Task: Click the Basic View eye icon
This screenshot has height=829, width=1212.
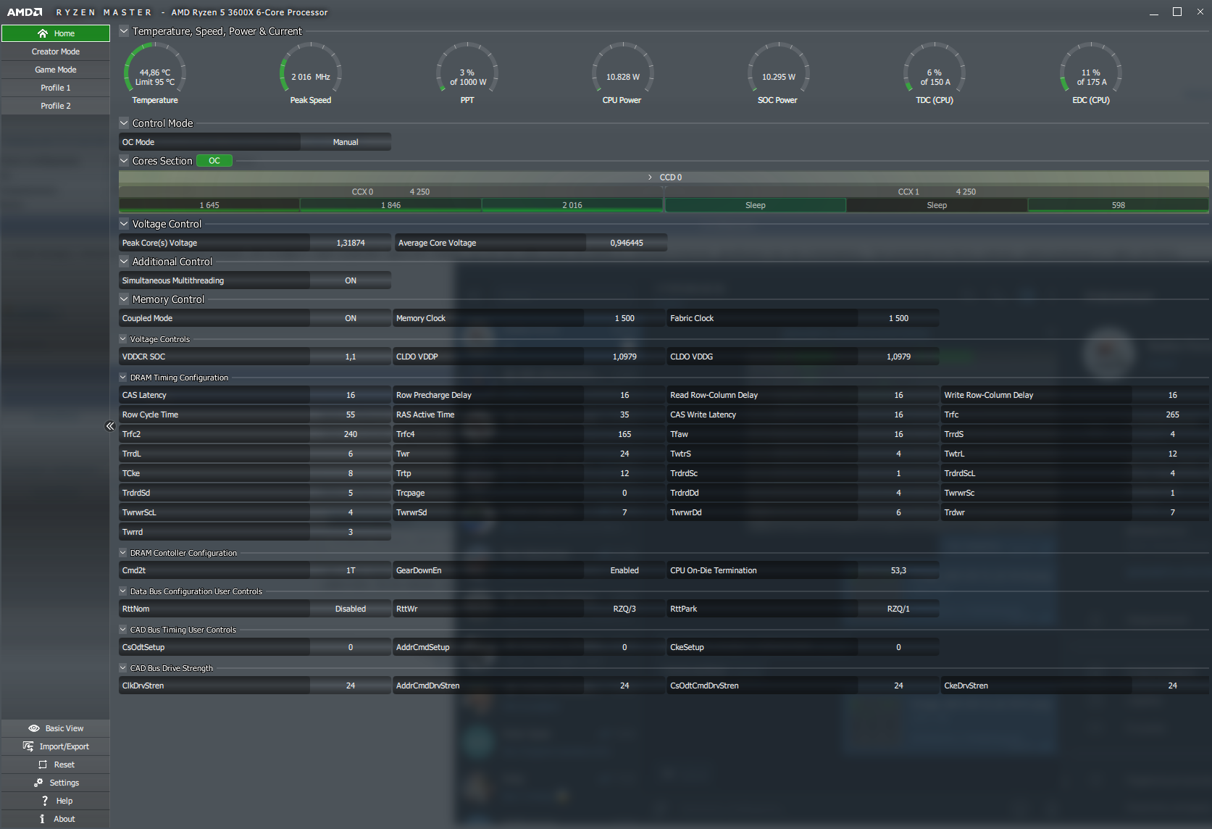Action: tap(34, 728)
